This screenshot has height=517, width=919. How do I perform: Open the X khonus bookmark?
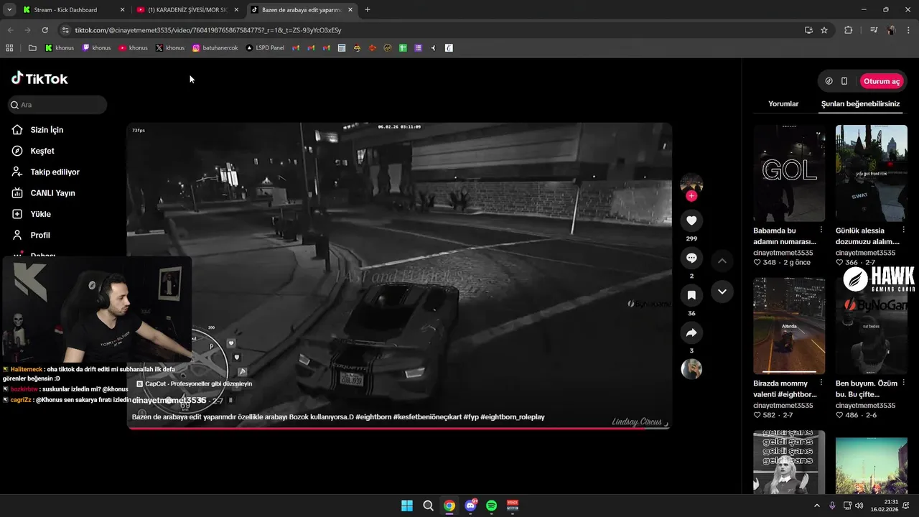pos(170,48)
